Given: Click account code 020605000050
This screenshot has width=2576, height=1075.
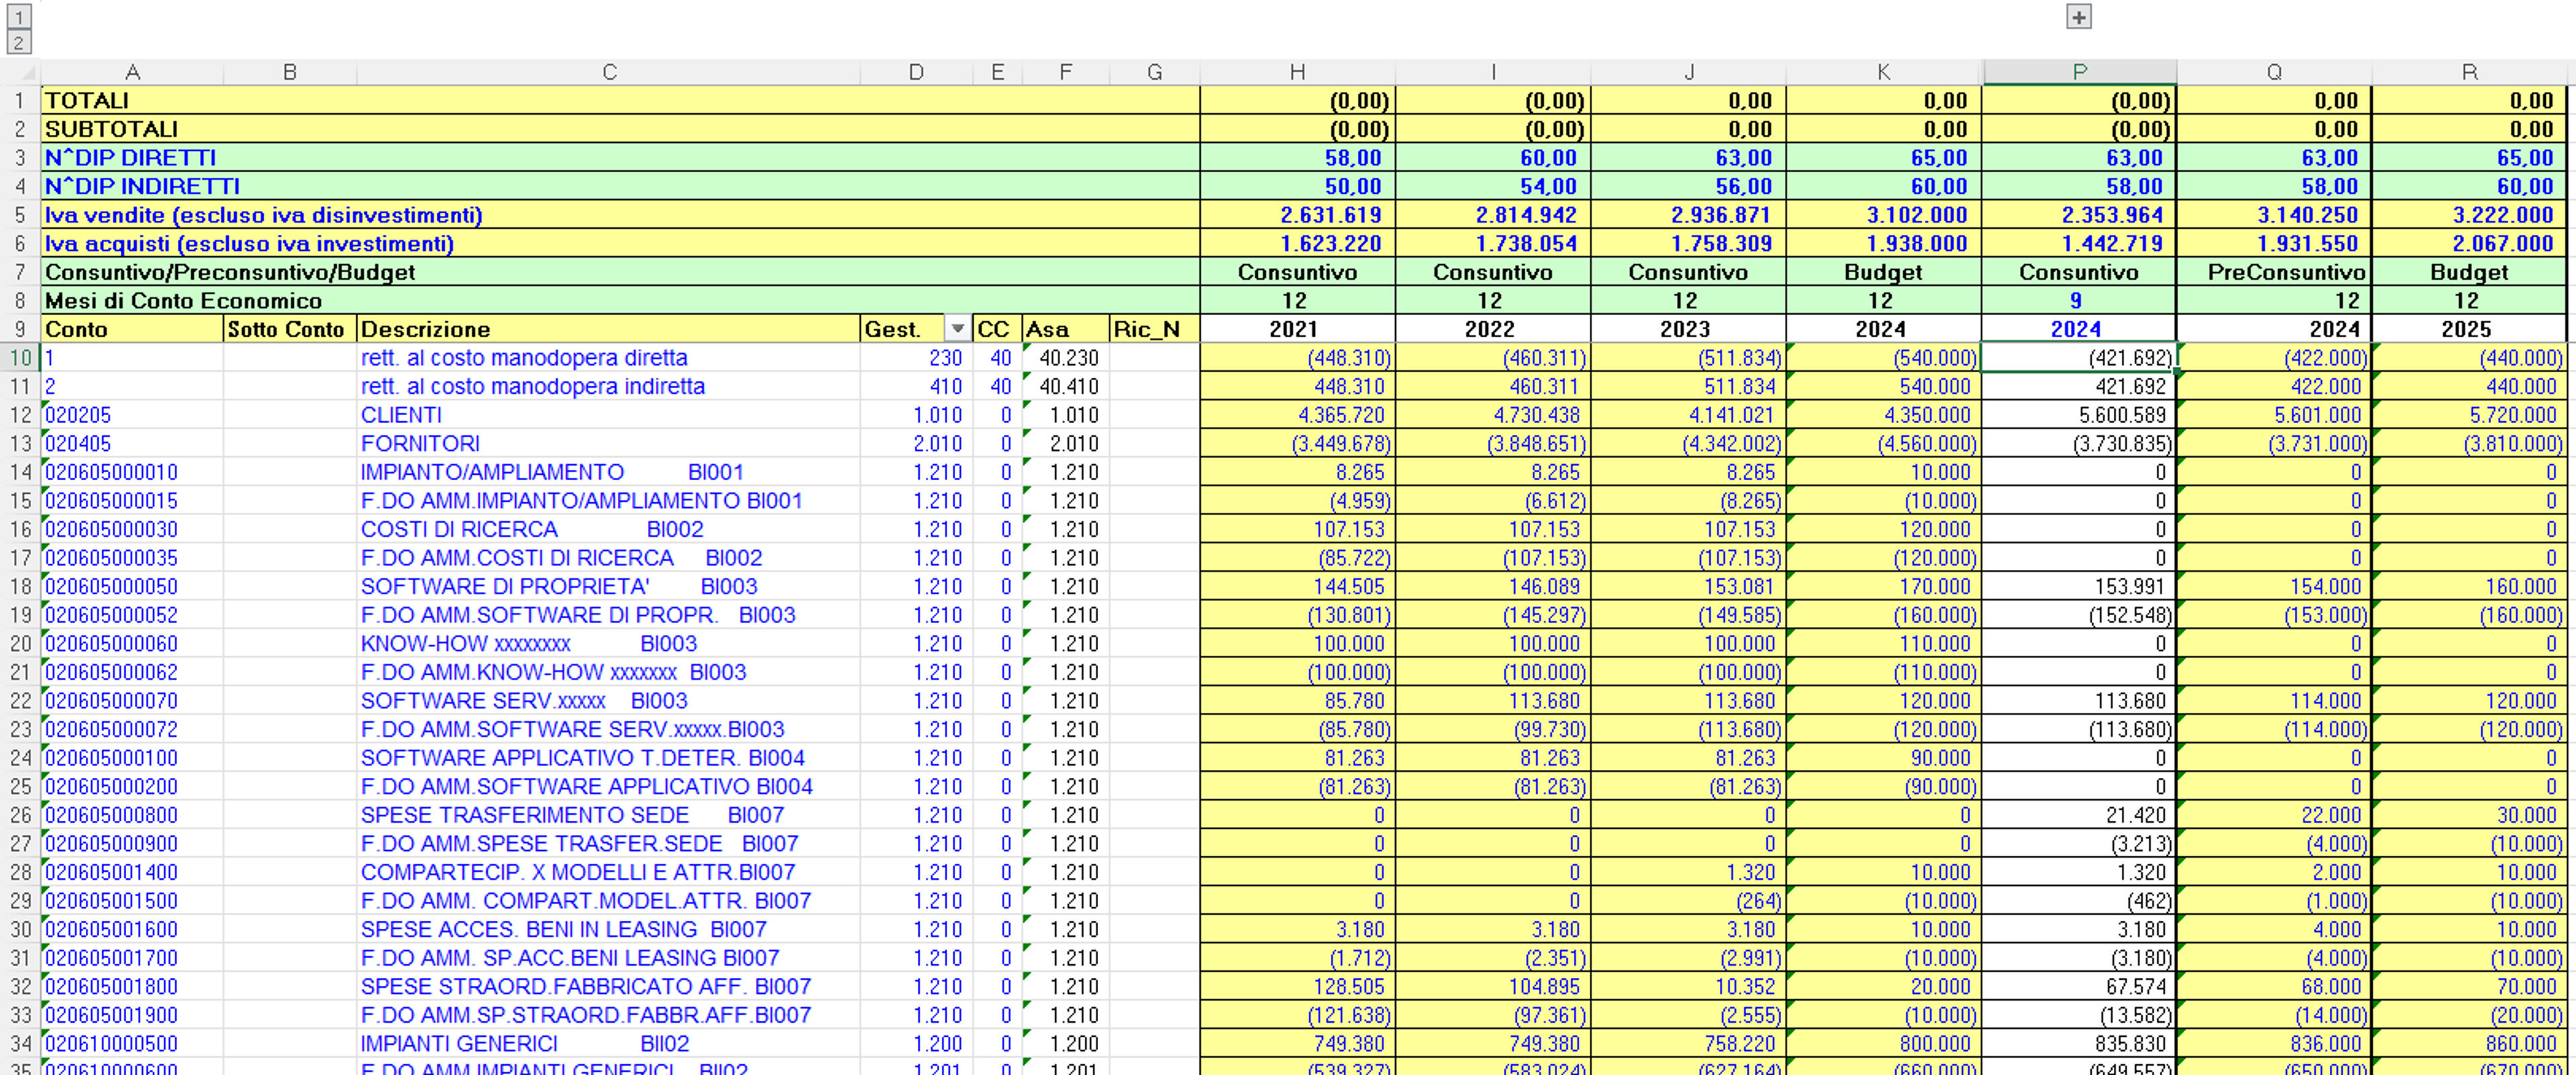Looking at the screenshot, I should coord(132,587).
